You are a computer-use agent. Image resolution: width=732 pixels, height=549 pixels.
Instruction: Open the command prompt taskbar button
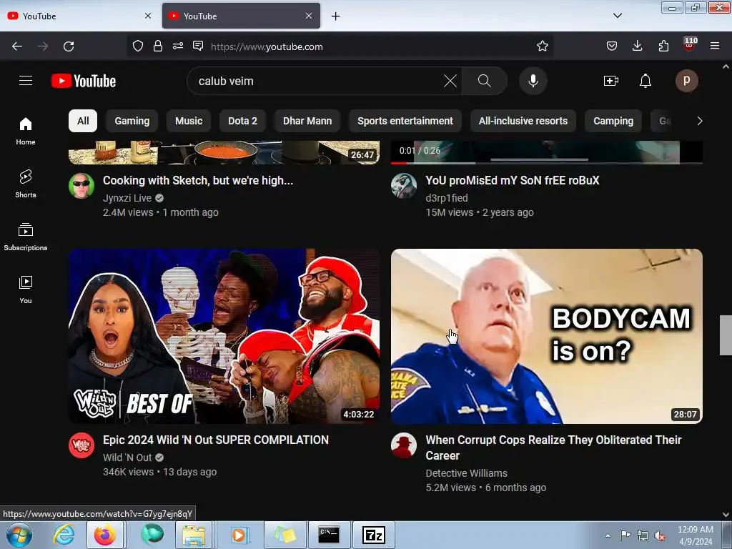[x=329, y=535]
